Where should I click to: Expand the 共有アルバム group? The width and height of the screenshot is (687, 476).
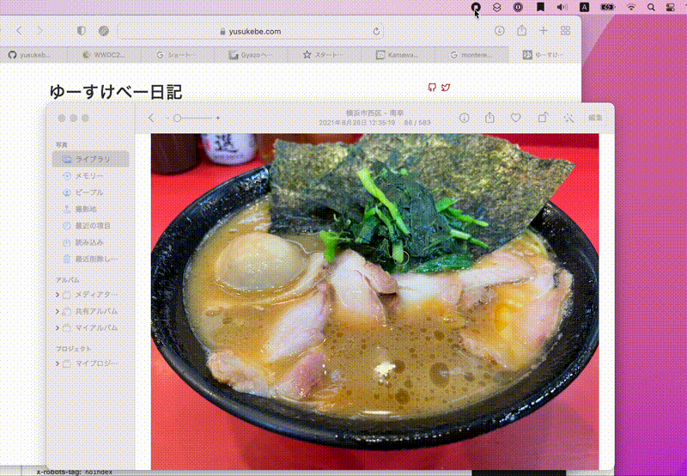pyautogui.click(x=58, y=312)
